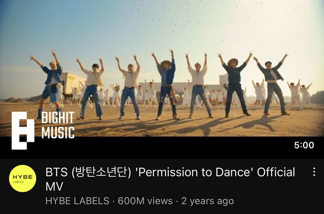Screen dimensions: 324x214
Task: Play the Permission to Dance video thumbnail
Action: pyautogui.click(x=162, y=79)
